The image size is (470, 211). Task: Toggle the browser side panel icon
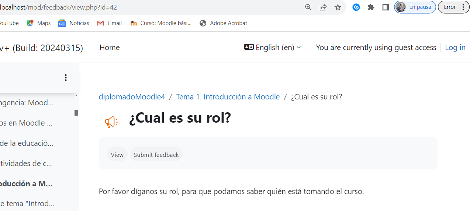pyautogui.click(x=386, y=7)
